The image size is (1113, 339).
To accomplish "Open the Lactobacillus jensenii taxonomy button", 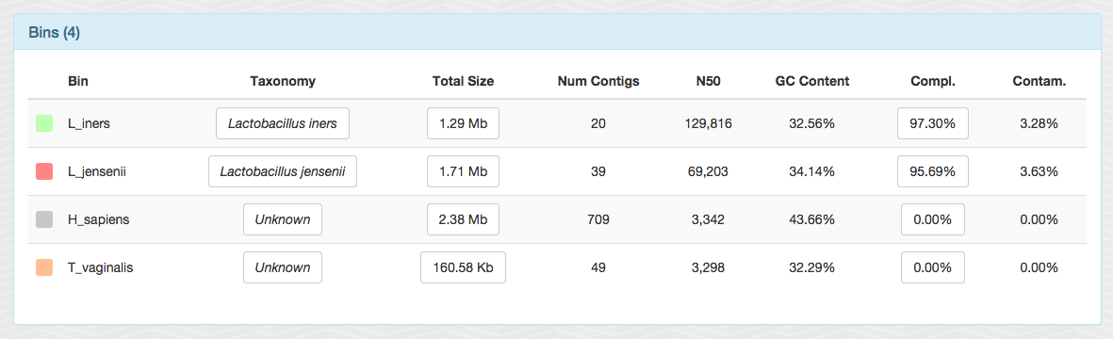I will tap(283, 171).
